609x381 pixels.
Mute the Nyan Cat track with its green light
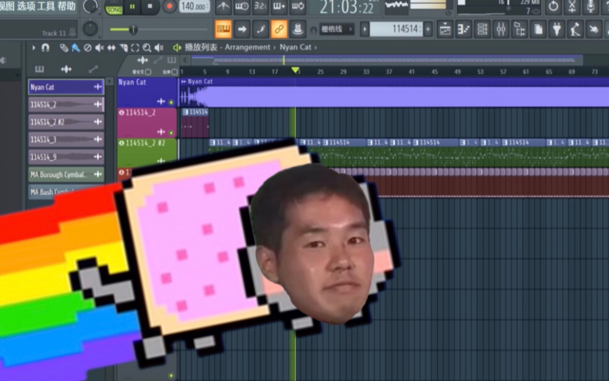point(171,102)
